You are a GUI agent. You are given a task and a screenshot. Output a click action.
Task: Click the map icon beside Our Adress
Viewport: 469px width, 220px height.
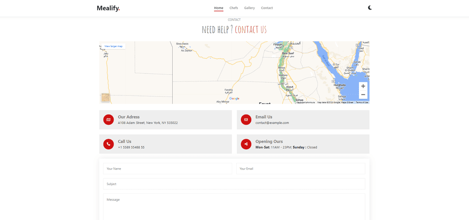point(109,120)
